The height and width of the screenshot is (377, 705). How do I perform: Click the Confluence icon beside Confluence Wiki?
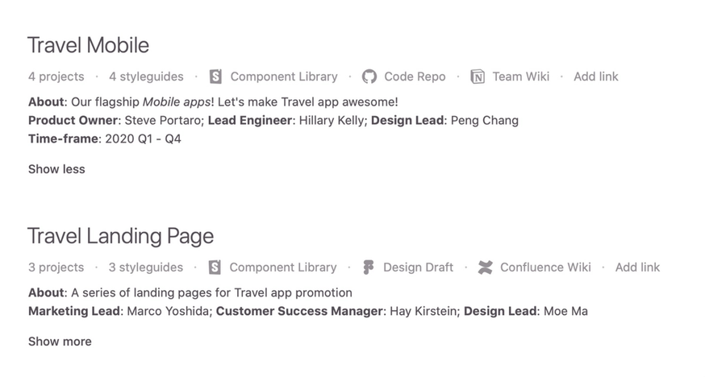(485, 267)
